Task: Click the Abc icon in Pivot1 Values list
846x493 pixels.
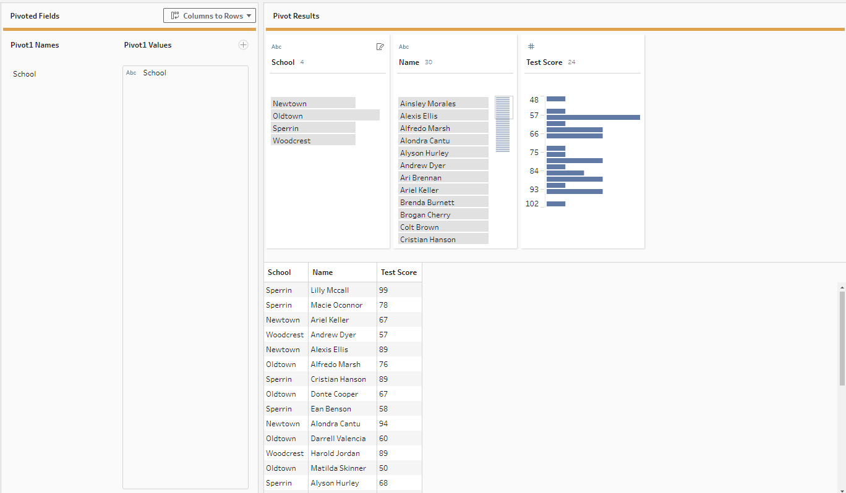Action: pos(131,73)
